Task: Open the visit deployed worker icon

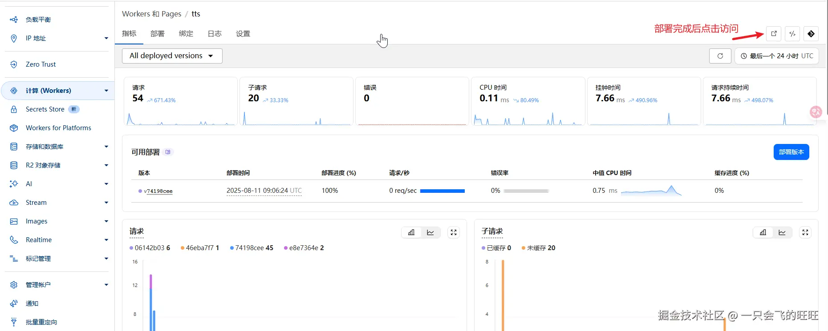Action: coord(774,34)
